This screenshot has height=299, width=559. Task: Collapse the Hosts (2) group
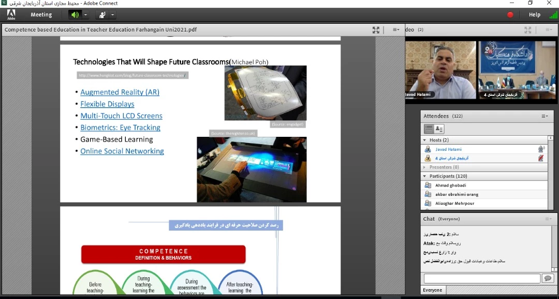pos(425,140)
